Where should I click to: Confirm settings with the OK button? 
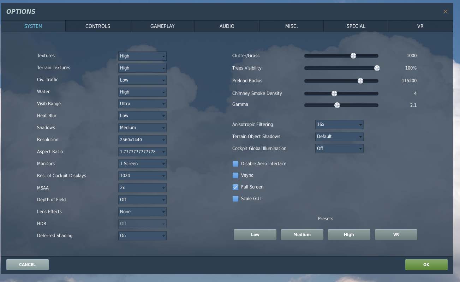pyautogui.click(x=426, y=265)
